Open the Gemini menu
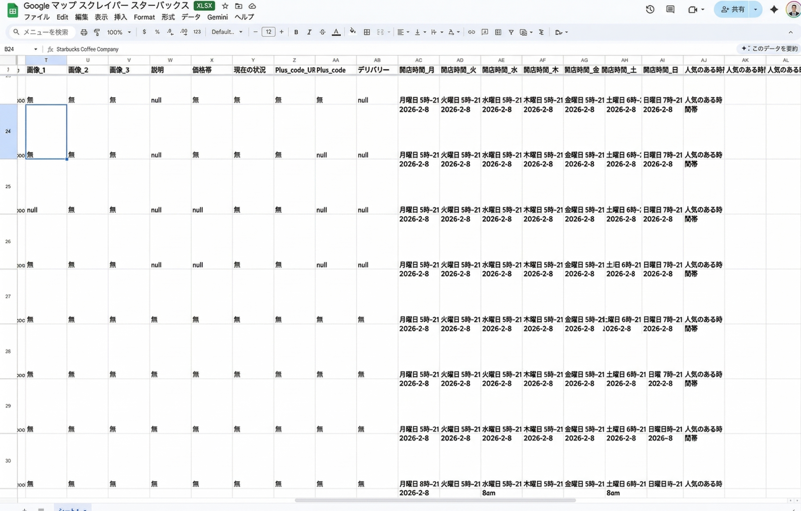 click(x=217, y=17)
